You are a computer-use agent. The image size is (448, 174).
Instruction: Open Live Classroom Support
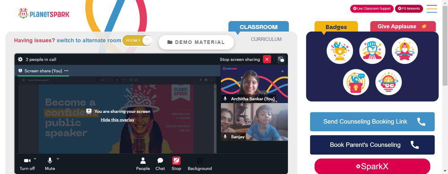click(372, 8)
